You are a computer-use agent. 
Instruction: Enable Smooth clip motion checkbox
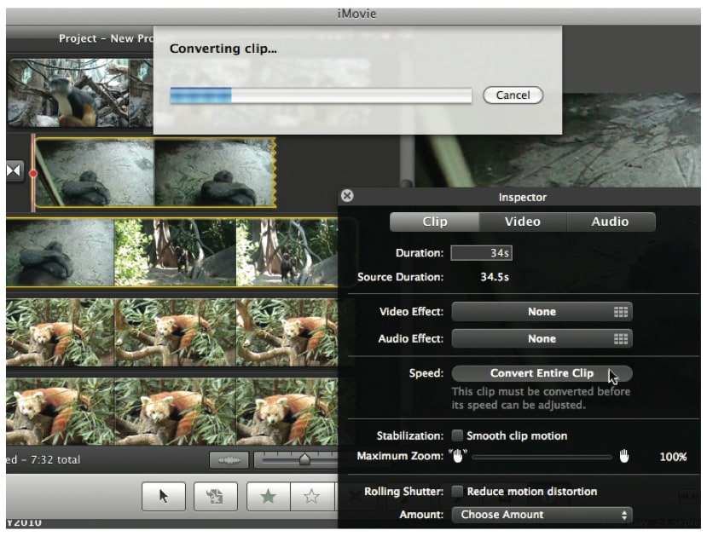pyautogui.click(x=457, y=435)
